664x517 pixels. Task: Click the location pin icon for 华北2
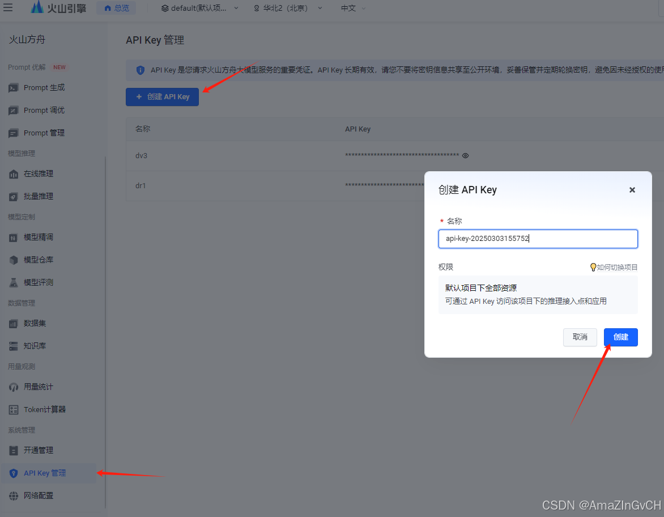pos(256,8)
